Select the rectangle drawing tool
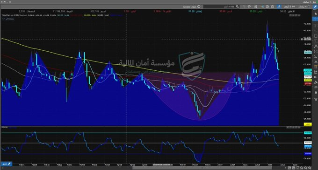Screen dimensions: 318x170 tap(316, 36)
